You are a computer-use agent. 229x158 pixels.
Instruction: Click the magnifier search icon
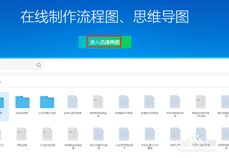click(39, 65)
